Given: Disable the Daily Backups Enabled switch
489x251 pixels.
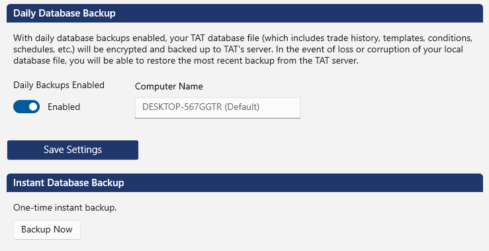Looking at the screenshot, I should 26,107.
